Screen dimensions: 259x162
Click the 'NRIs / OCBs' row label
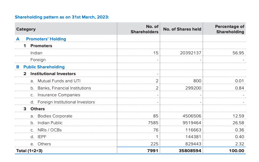click(x=50, y=130)
